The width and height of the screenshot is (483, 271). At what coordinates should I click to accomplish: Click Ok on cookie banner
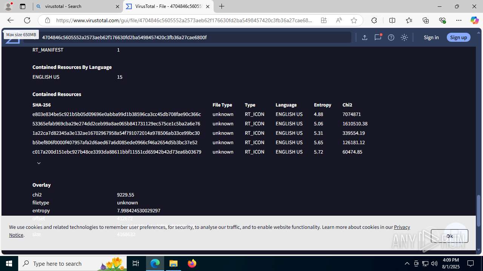(449, 236)
